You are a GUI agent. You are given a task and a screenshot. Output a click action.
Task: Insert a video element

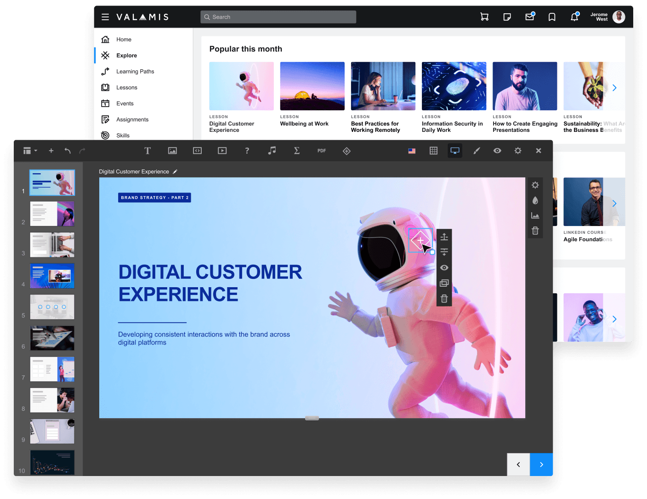tap(222, 151)
